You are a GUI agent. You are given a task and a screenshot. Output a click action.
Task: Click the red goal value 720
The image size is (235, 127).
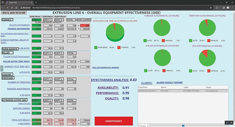point(85,25)
